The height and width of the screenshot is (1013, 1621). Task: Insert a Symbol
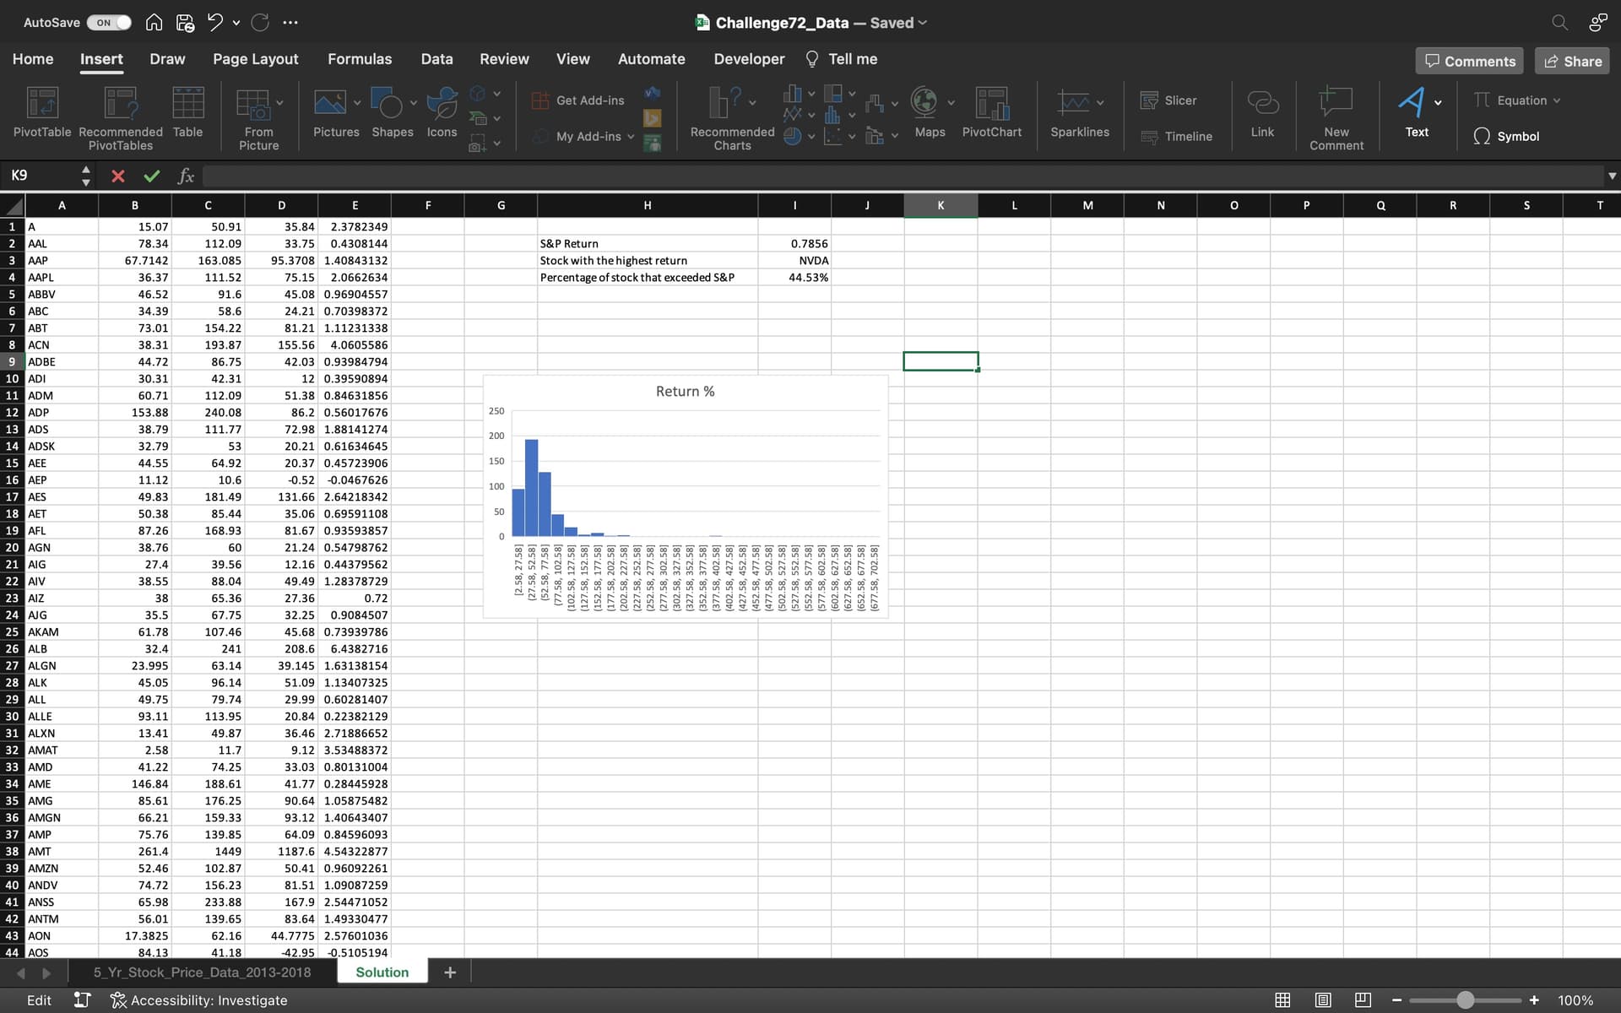[1506, 137]
